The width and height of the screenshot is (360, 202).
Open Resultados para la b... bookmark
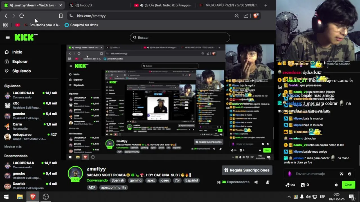click(x=43, y=25)
